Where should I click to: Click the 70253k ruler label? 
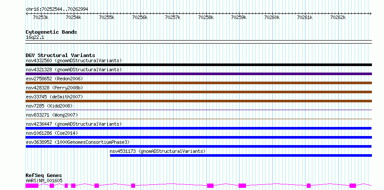click(40, 17)
